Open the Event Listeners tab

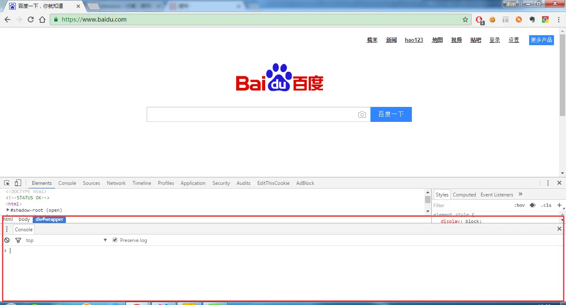(x=497, y=195)
